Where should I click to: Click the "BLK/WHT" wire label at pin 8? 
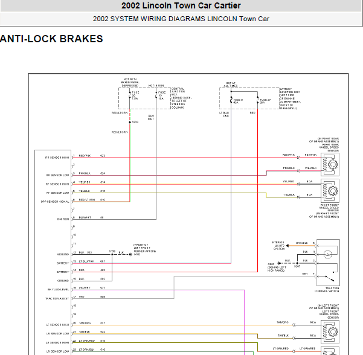[85, 217]
